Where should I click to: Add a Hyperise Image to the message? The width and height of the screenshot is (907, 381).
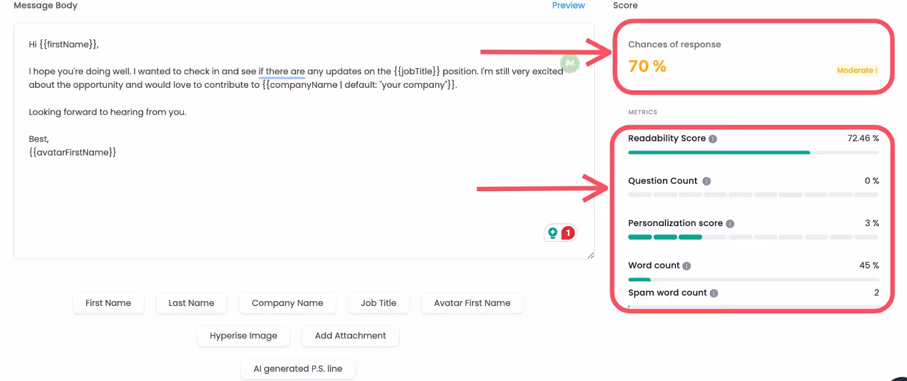pos(243,336)
